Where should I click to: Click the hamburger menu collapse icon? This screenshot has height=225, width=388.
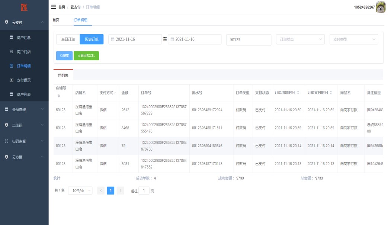click(54, 7)
